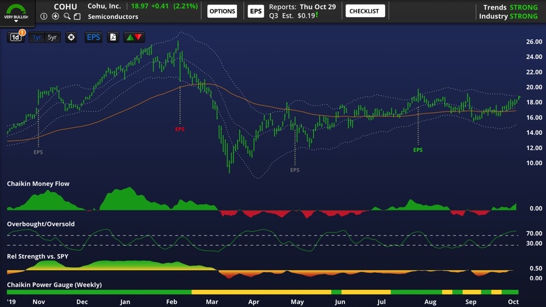Image resolution: width=546 pixels, height=307 pixels.
Task: Click the magnifying glass search icon
Action: [66, 16]
